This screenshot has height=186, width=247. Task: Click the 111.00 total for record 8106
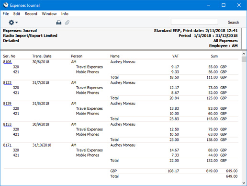click(x=212, y=77)
